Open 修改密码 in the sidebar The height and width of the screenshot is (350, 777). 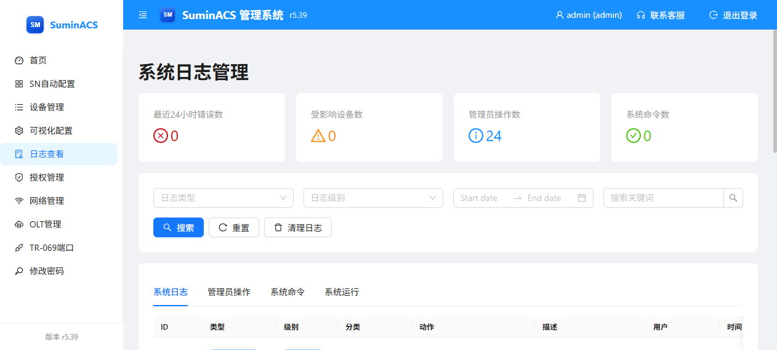pos(58,271)
